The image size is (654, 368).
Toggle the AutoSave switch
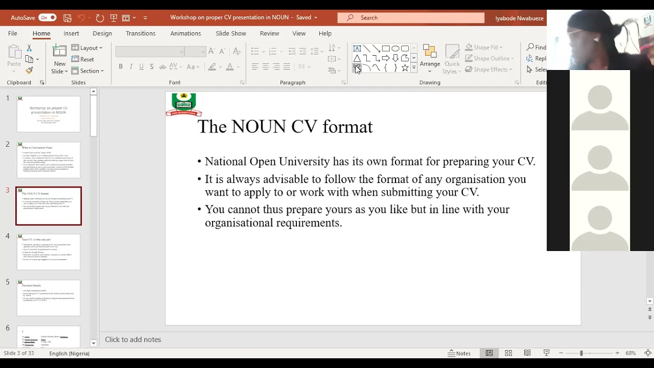pyautogui.click(x=47, y=17)
